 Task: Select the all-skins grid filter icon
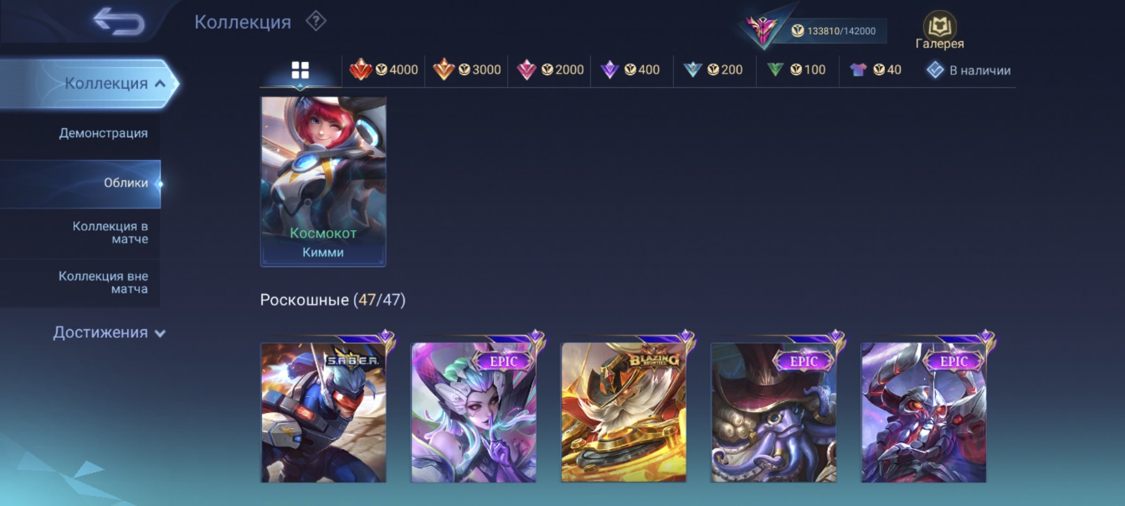click(x=300, y=70)
